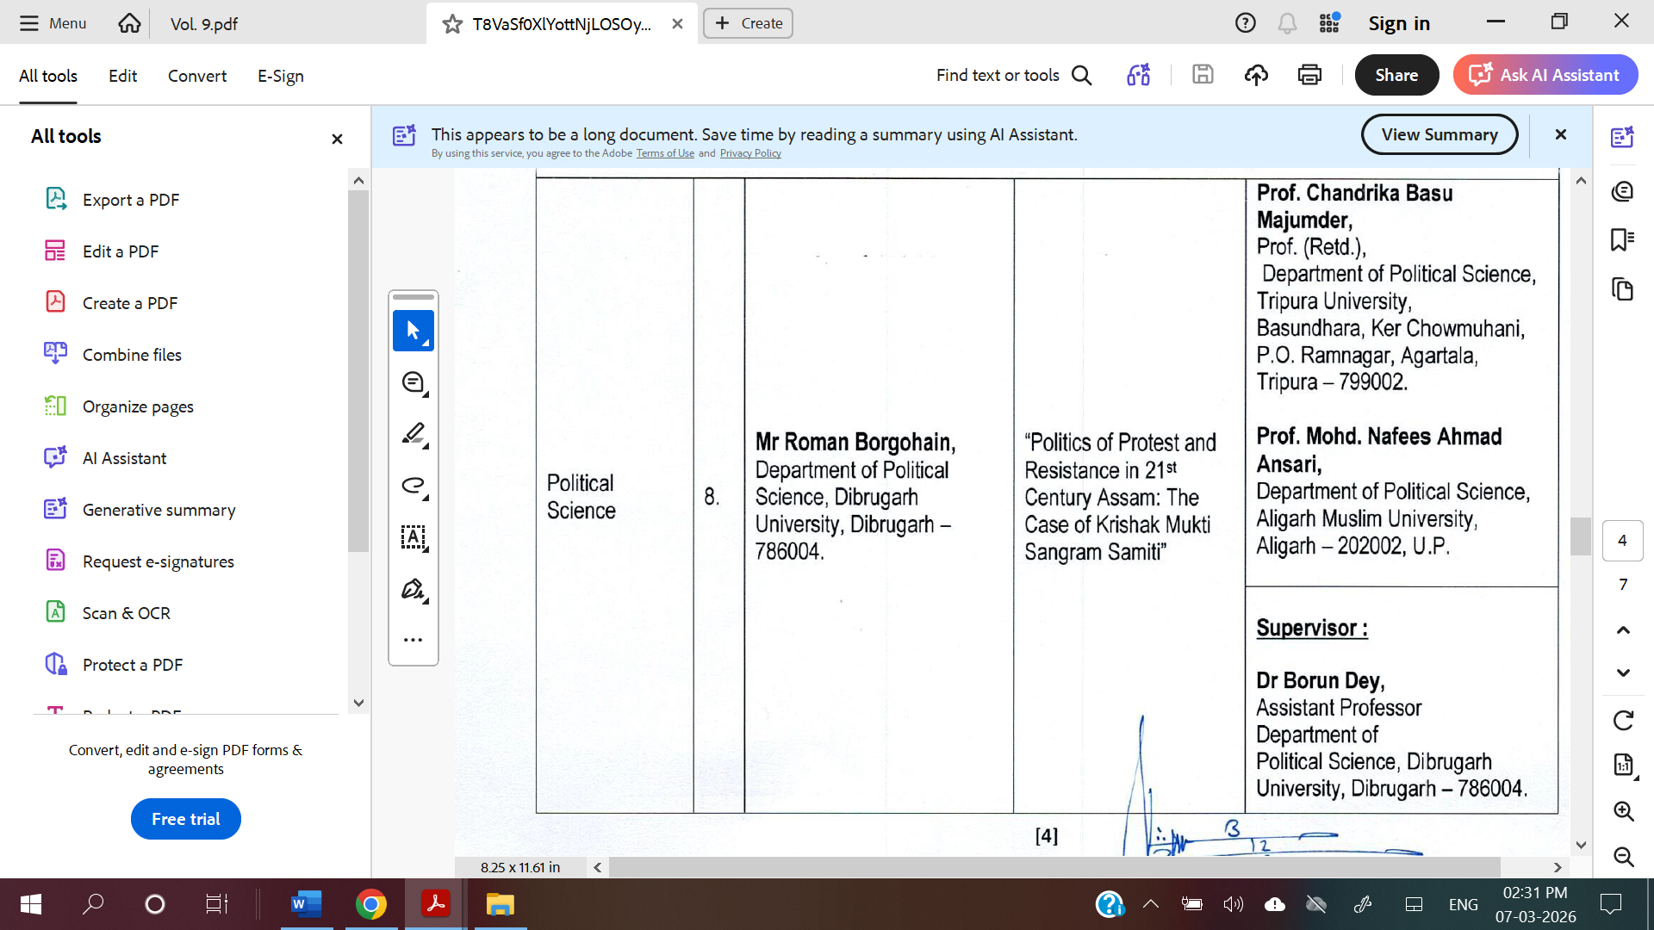Viewport: 1654px width, 930px height.
Task: Open bookmarks panel in right sidebar
Action: [x=1622, y=239]
